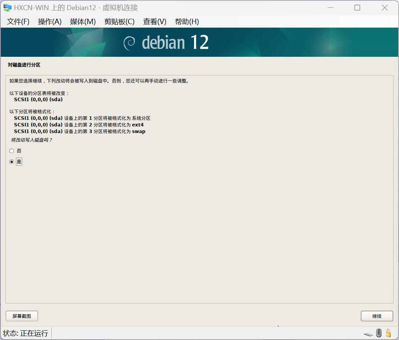
Task: Click the 对磁盘进行分区 heading
Action: [x=24, y=65]
